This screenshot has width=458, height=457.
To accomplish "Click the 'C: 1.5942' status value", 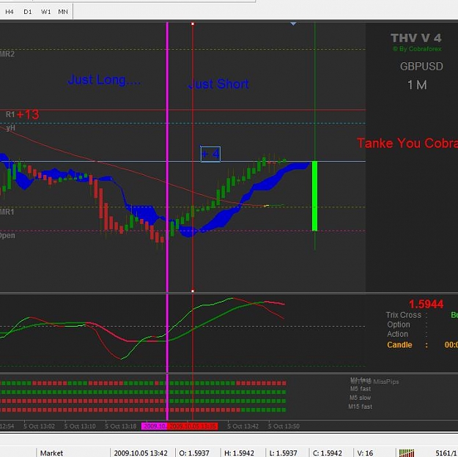I will point(327,453).
